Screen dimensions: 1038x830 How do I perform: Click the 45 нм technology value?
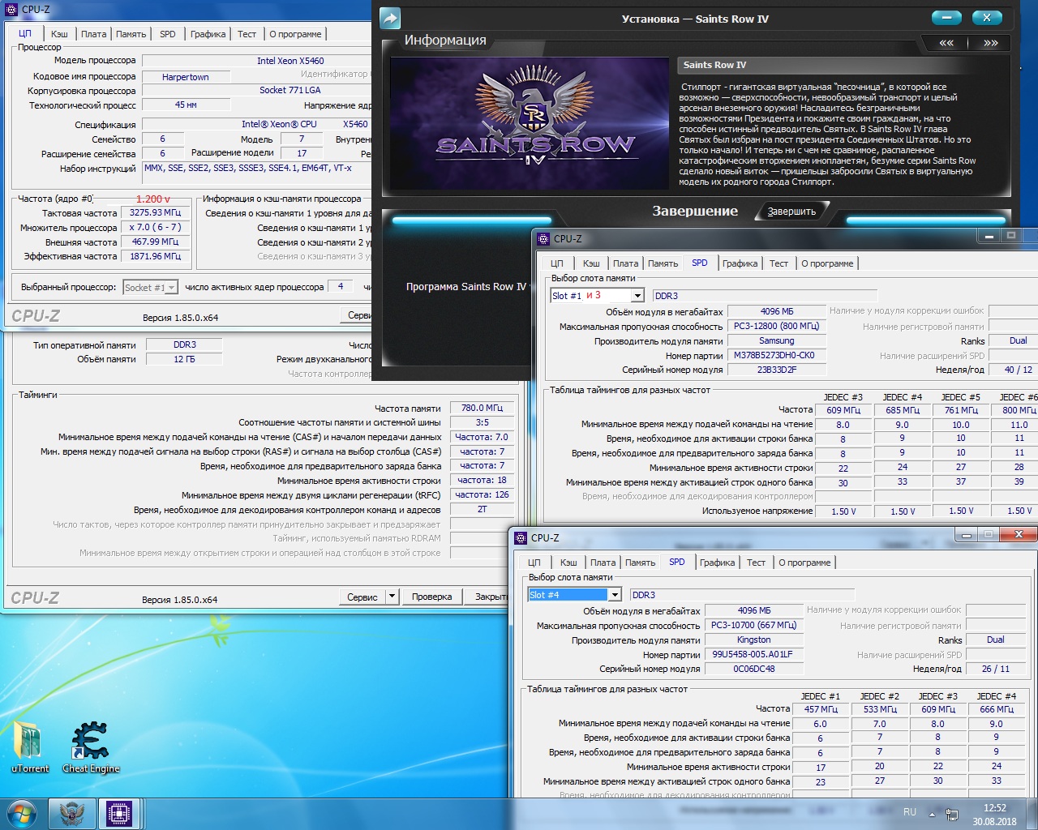click(186, 105)
